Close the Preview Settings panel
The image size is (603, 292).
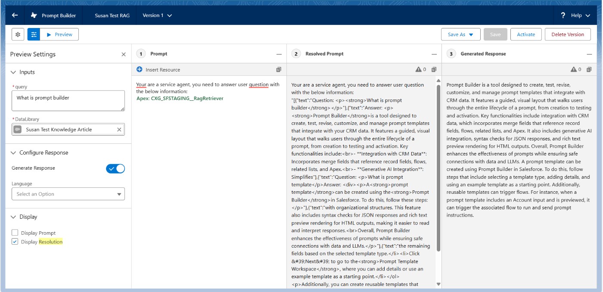click(124, 54)
